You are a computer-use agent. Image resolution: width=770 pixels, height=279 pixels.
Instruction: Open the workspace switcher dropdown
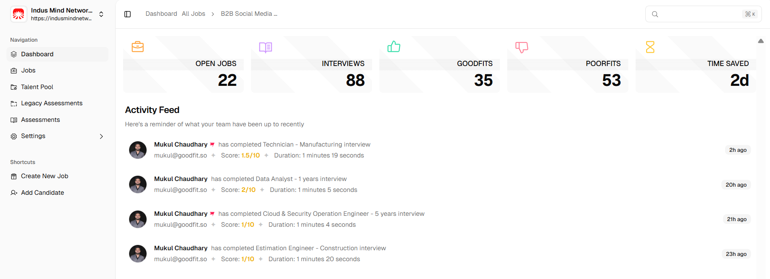101,14
